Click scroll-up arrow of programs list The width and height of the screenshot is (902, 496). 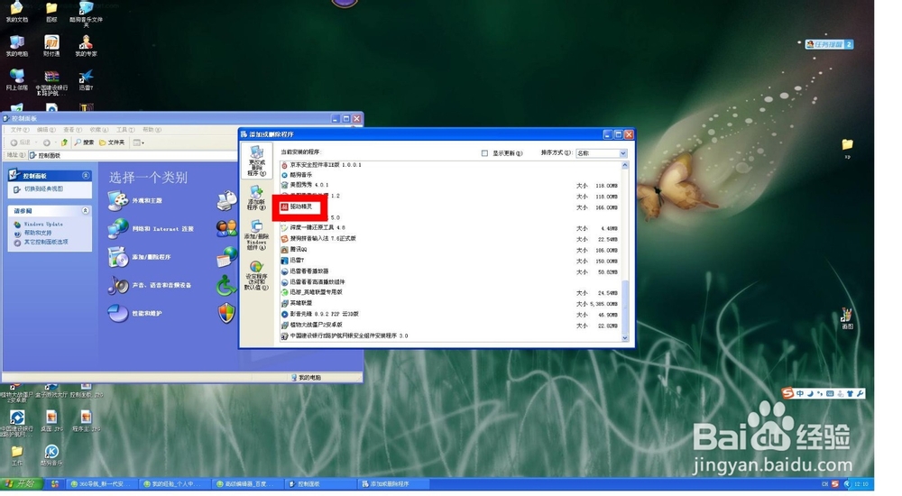pyautogui.click(x=625, y=166)
